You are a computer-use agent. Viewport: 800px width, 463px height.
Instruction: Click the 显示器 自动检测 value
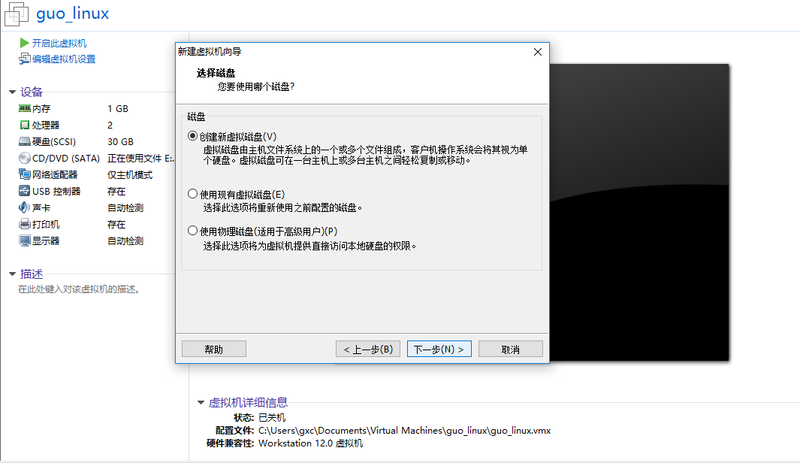pos(125,241)
